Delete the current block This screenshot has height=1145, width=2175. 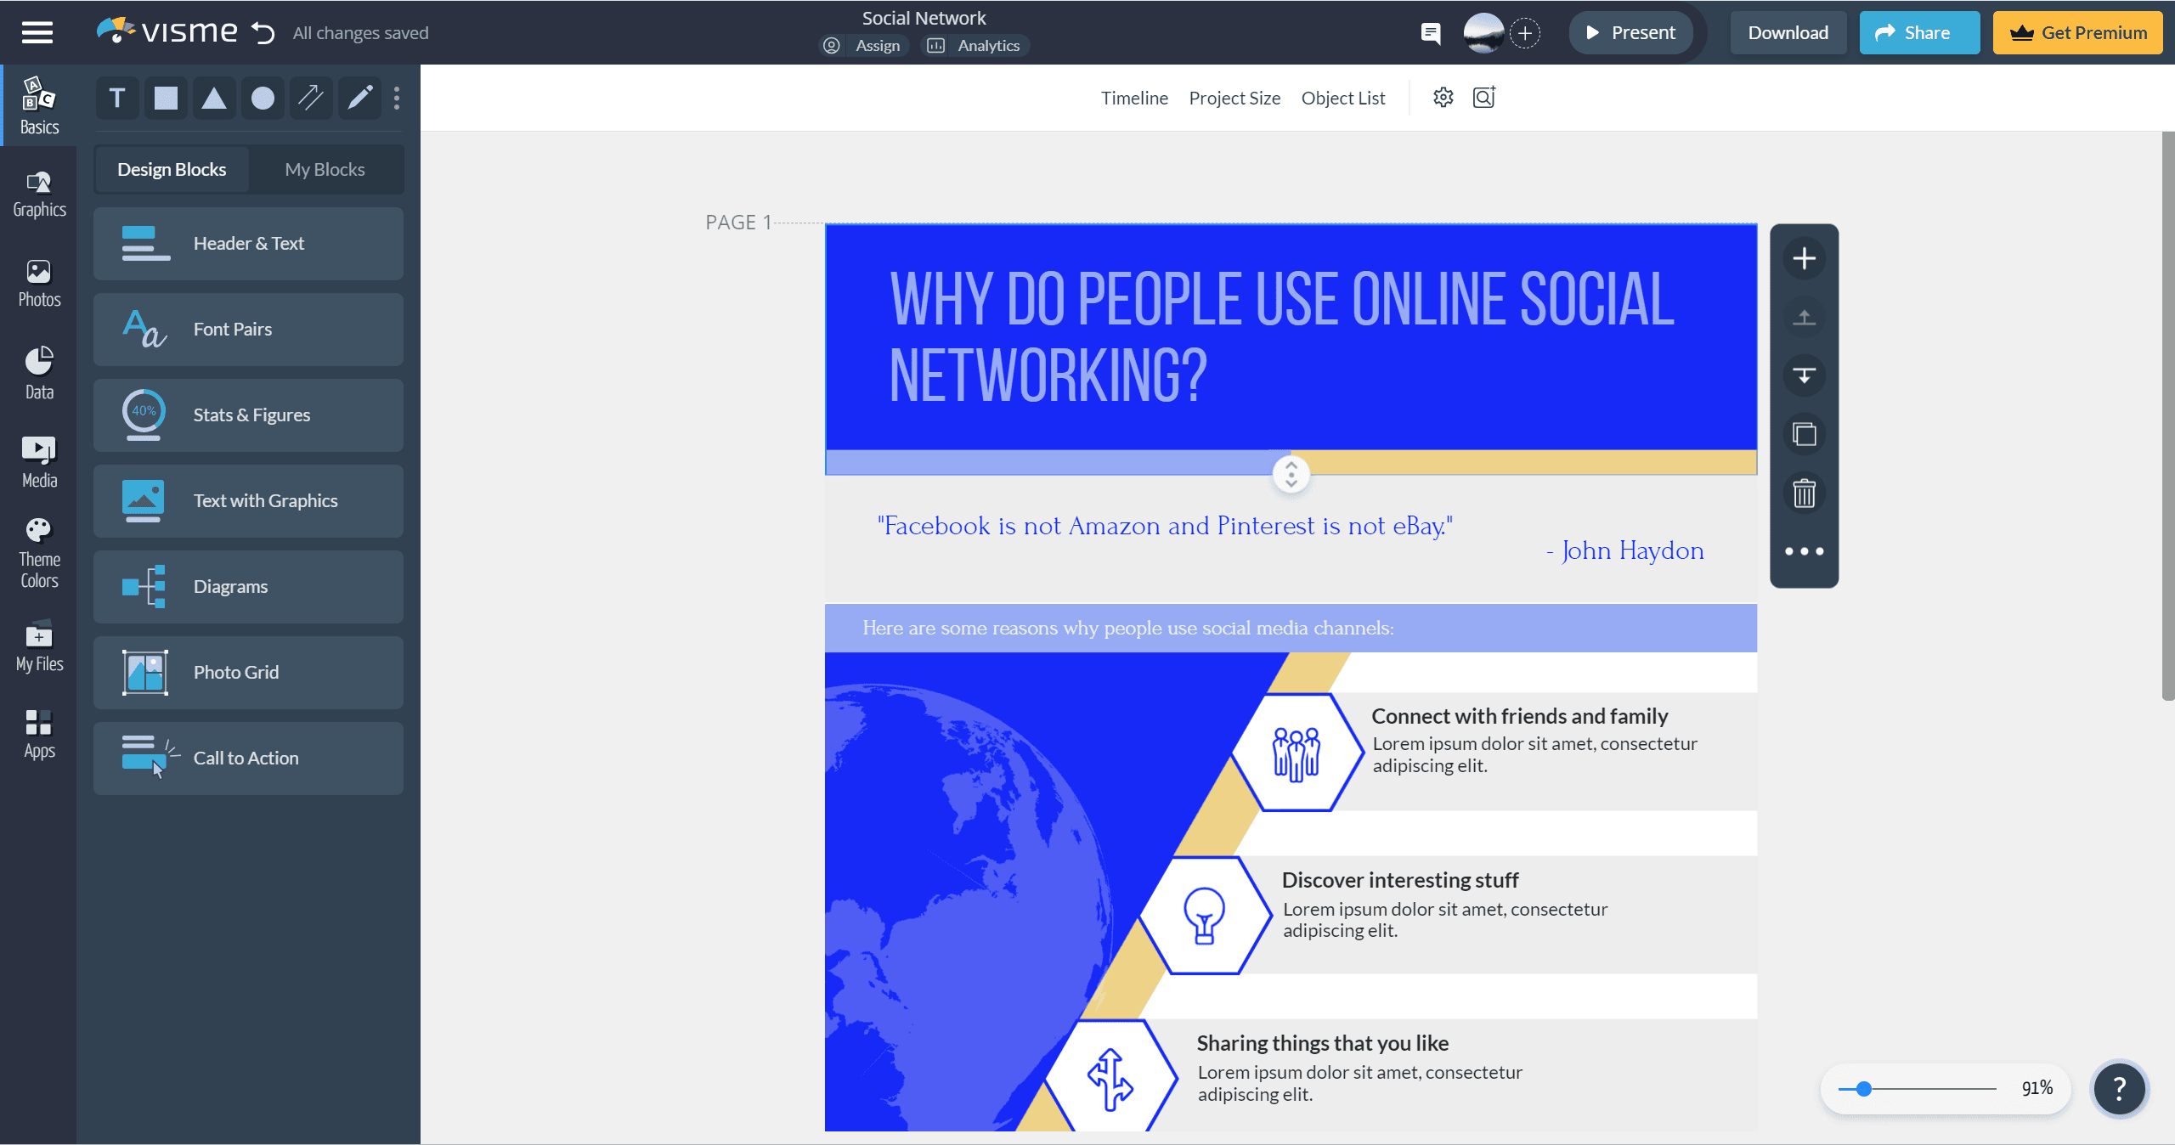[x=1804, y=493]
